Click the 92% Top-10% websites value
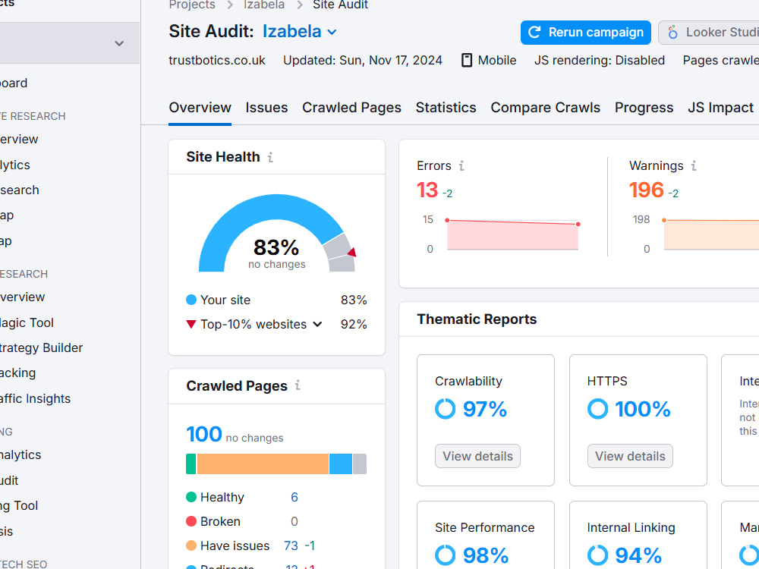The width and height of the screenshot is (759, 569). pyautogui.click(x=354, y=324)
